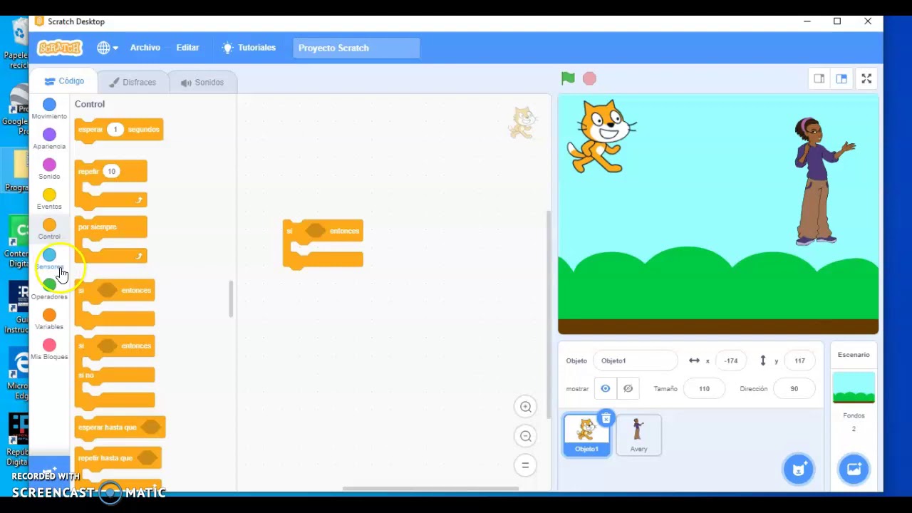Select the Mis Bloques category
Screen dimensions: 912x513
coord(49,349)
